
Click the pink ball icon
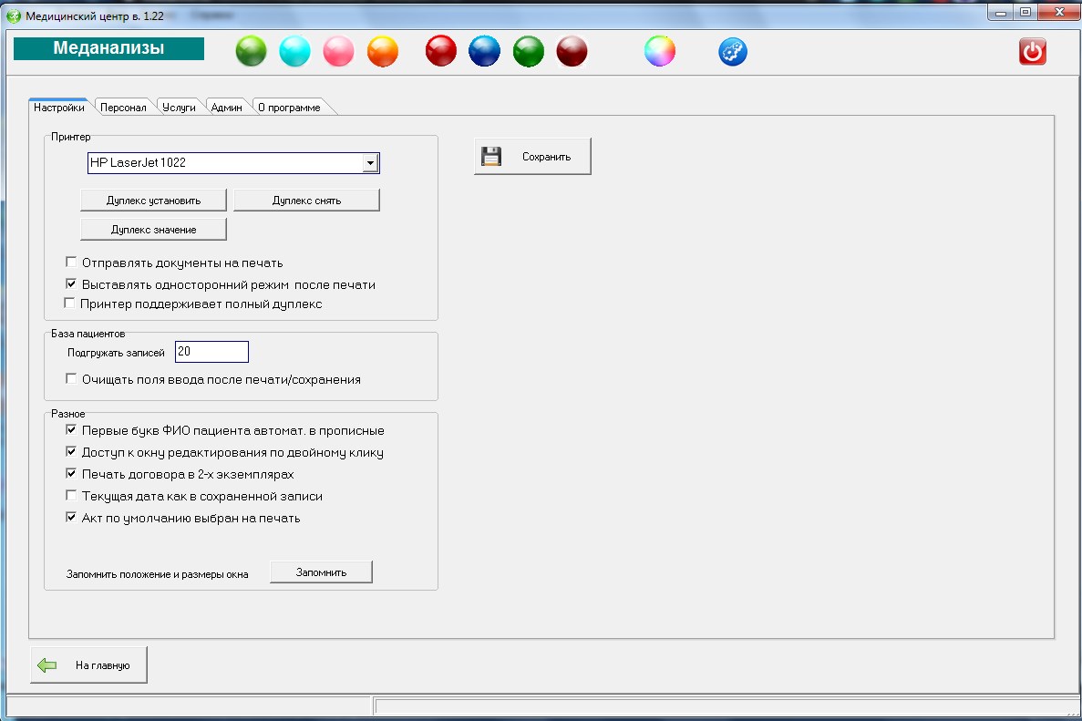338,52
